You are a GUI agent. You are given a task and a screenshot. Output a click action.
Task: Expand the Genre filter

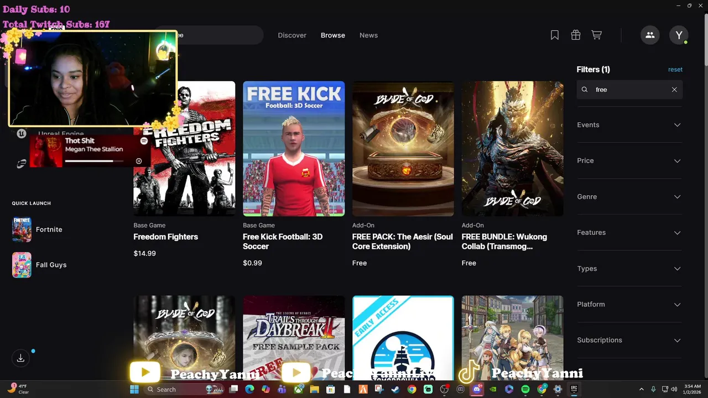[629, 197]
